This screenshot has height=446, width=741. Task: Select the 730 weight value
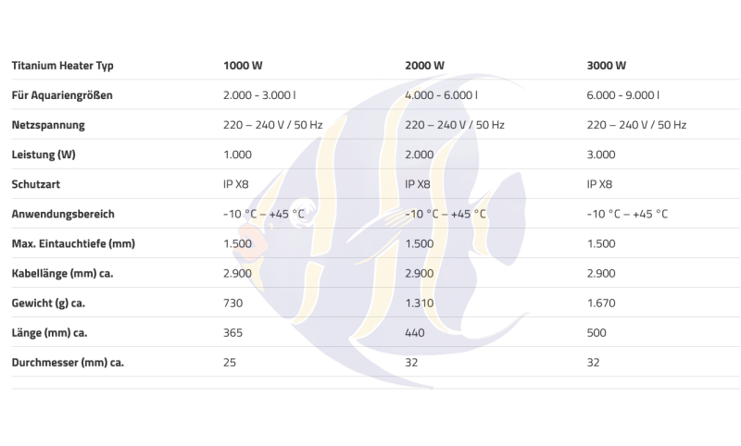point(232,303)
